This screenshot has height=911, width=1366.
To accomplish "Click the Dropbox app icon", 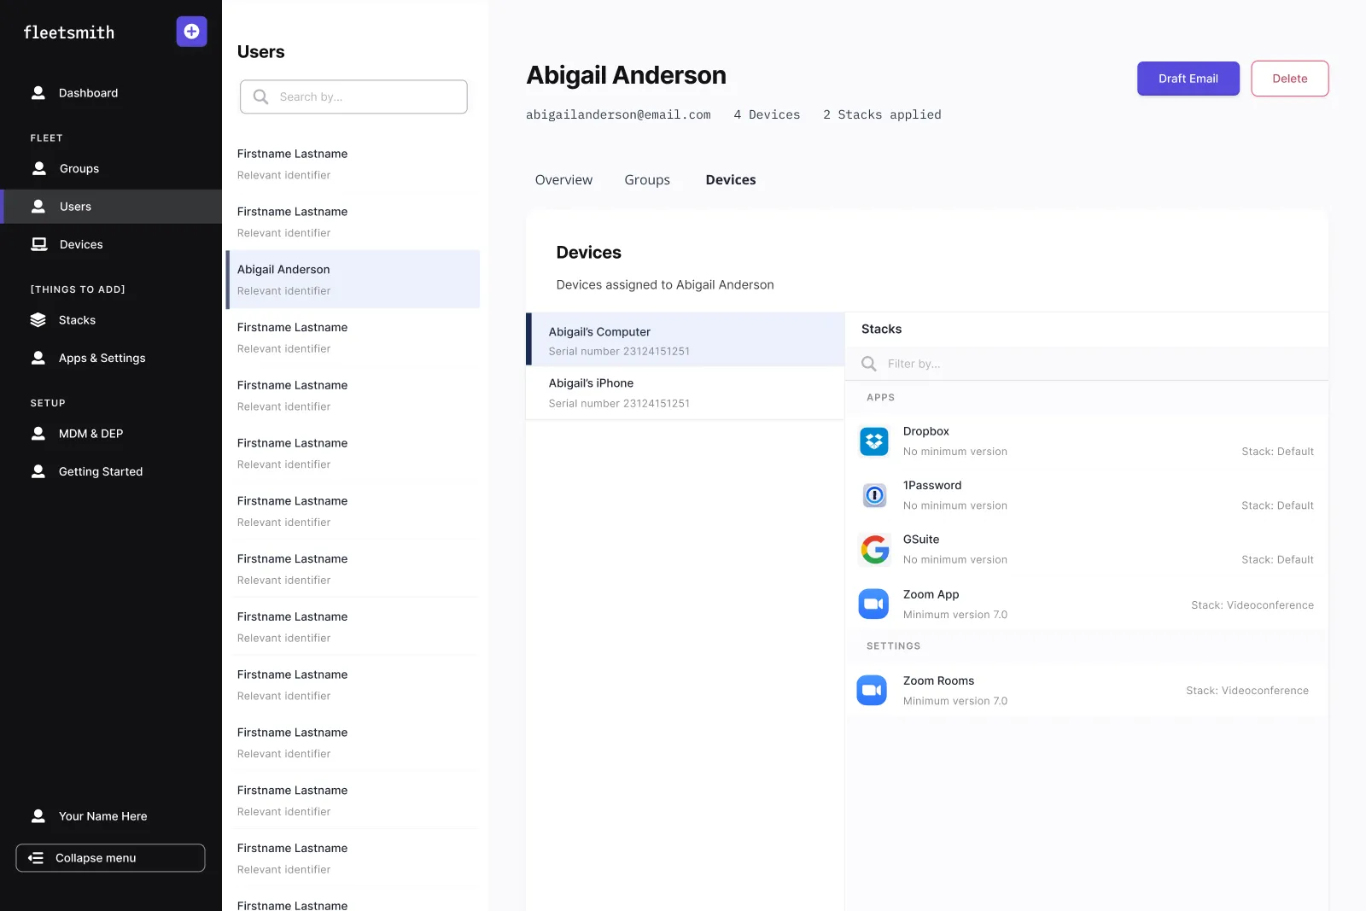I will 874,441.
